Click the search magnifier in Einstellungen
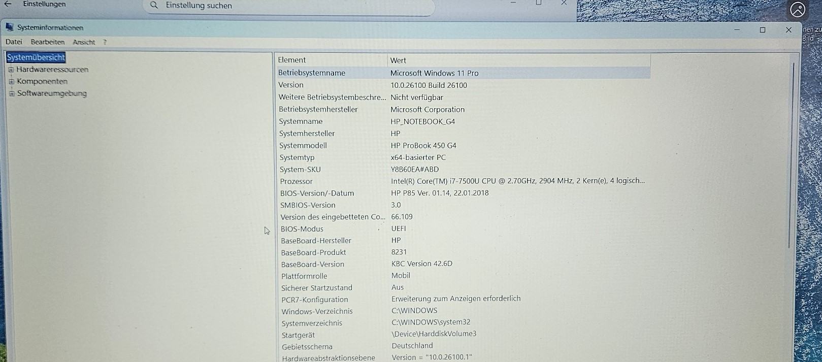 (x=154, y=5)
